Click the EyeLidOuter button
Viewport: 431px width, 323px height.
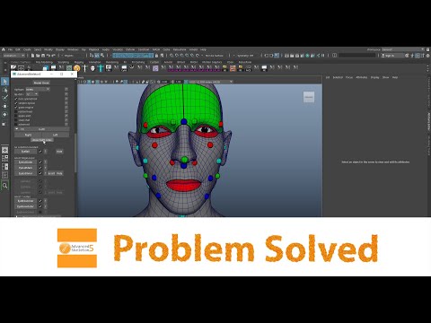click(x=25, y=162)
